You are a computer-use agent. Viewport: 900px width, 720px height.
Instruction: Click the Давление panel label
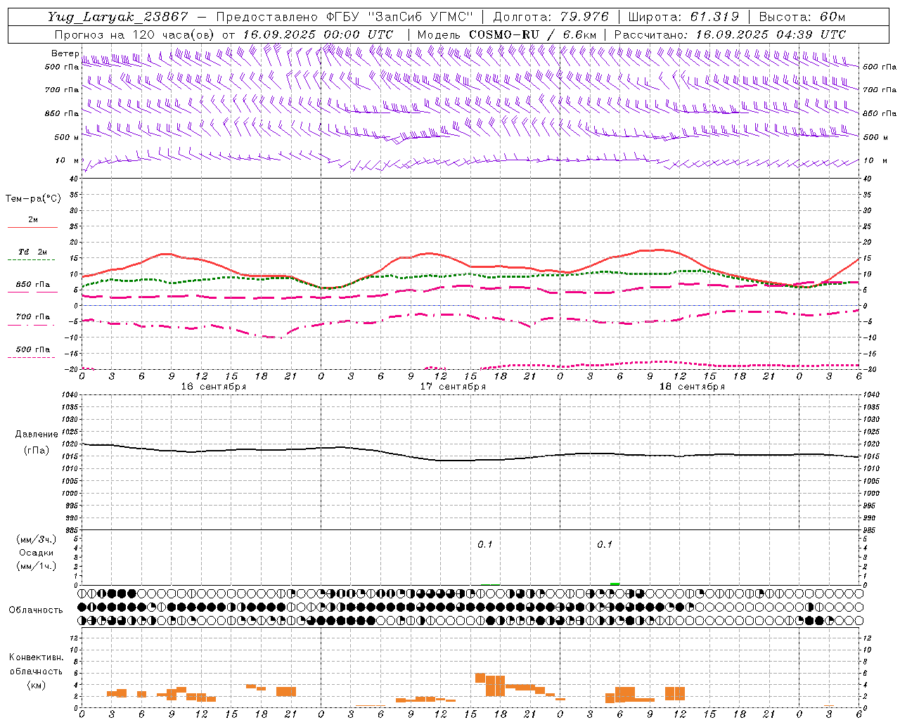pos(37,435)
